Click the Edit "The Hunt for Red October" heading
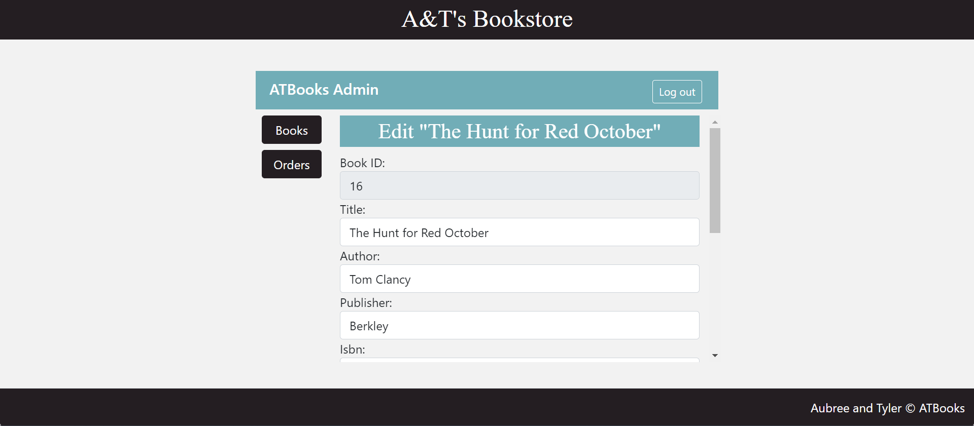The height and width of the screenshot is (426, 974). click(x=519, y=131)
